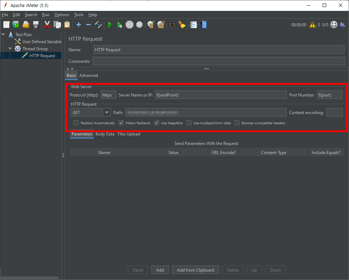Image resolution: width=349 pixels, height=280 pixels.
Task: Open the Options menu
Action: coord(62,15)
